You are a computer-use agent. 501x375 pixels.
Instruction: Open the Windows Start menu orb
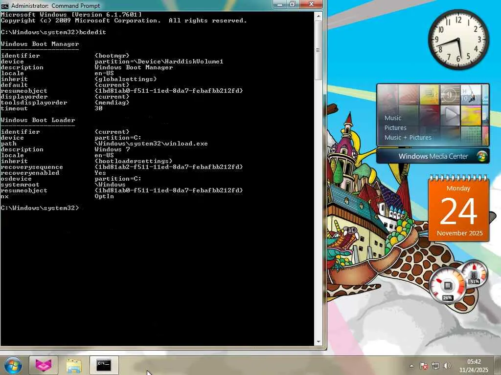(x=13, y=365)
